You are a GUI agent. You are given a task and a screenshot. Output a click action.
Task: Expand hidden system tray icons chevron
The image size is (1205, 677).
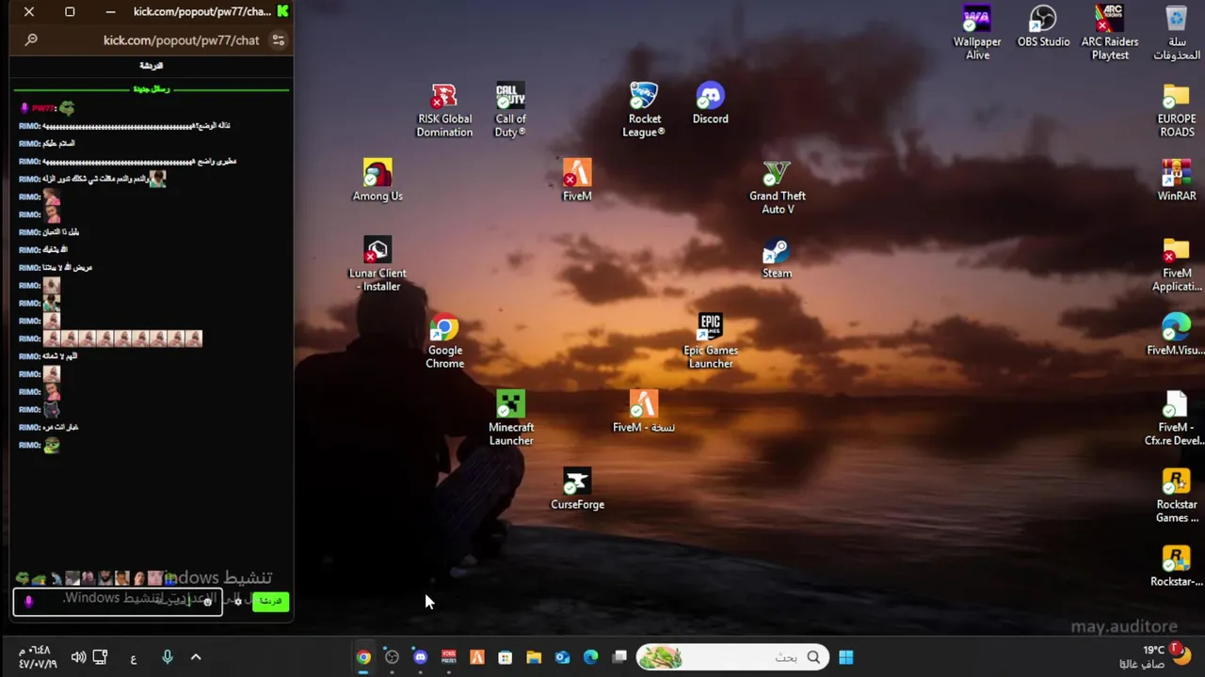(x=196, y=657)
